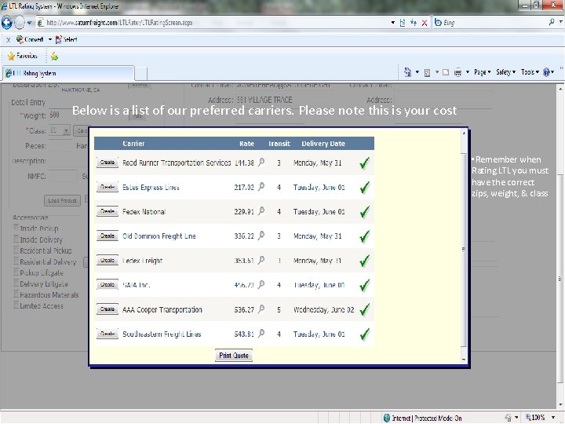Open the Safety menu dropdown
565x424 pixels.
tap(505, 72)
